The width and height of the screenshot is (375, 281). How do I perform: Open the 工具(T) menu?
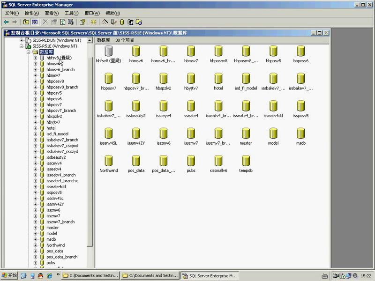(x=72, y=13)
